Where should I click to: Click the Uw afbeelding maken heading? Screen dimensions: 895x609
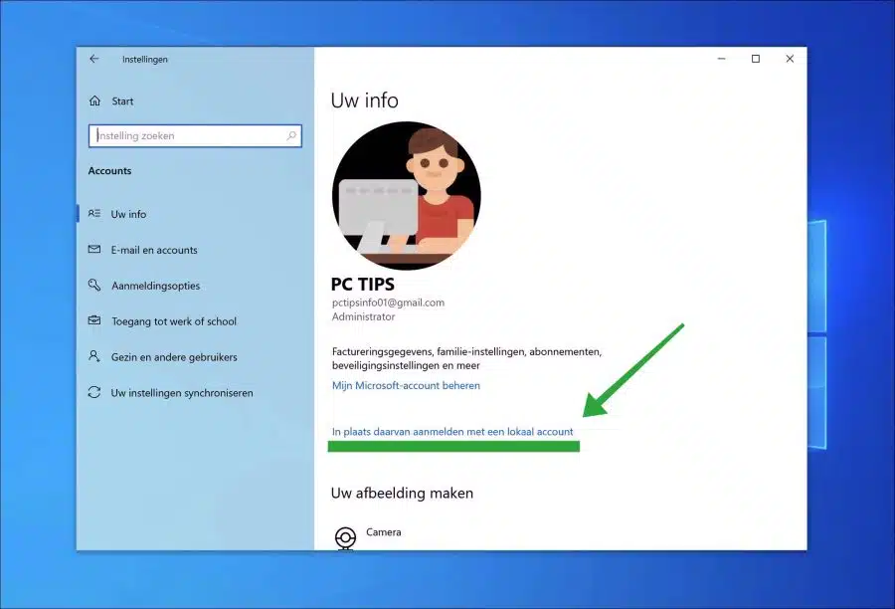tap(402, 493)
